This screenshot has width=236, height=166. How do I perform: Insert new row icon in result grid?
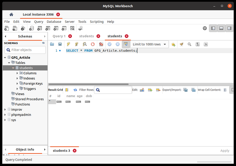[150, 90]
